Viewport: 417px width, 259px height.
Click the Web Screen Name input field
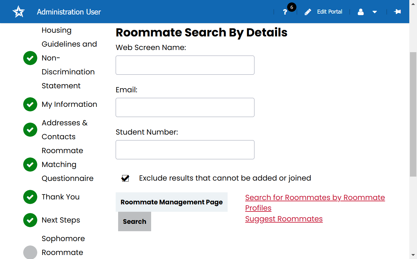185,65
